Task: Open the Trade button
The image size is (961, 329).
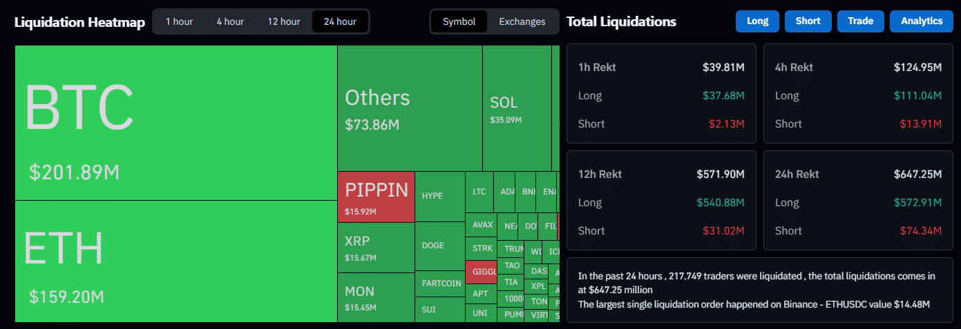Action: click(x=860, y=21)
